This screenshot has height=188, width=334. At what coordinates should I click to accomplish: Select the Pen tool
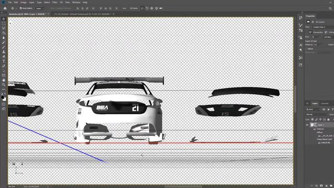(x=4, y=66)
